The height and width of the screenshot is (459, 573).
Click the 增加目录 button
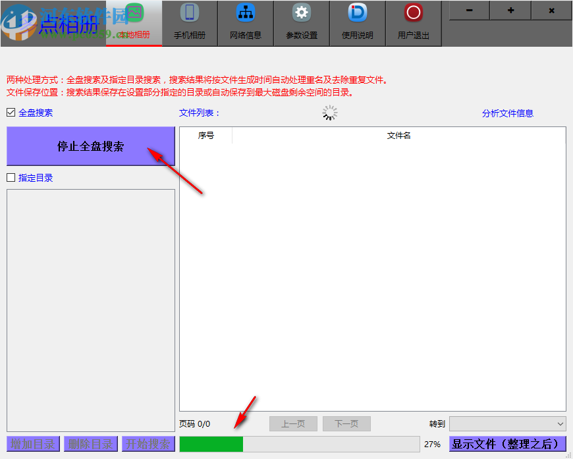(x=33, y=444)
